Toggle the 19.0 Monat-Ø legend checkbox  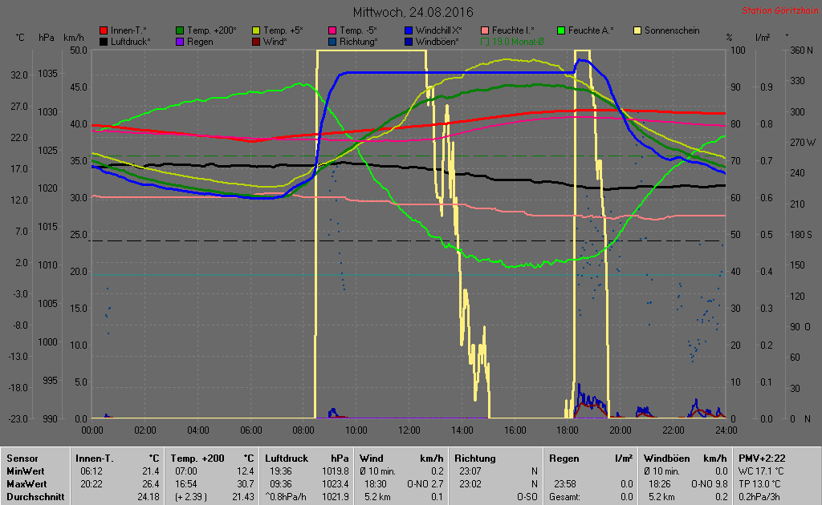[x=485, y=41]
